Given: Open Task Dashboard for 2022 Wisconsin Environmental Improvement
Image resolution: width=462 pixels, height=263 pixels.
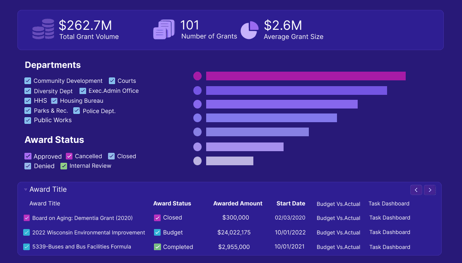Looking at the screenshot, I should 389,232.
